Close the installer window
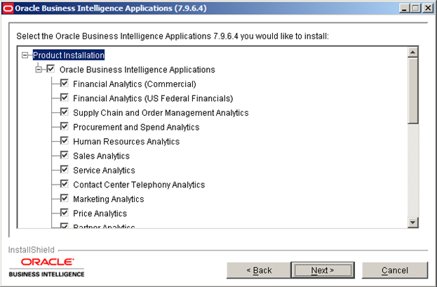 428,8
